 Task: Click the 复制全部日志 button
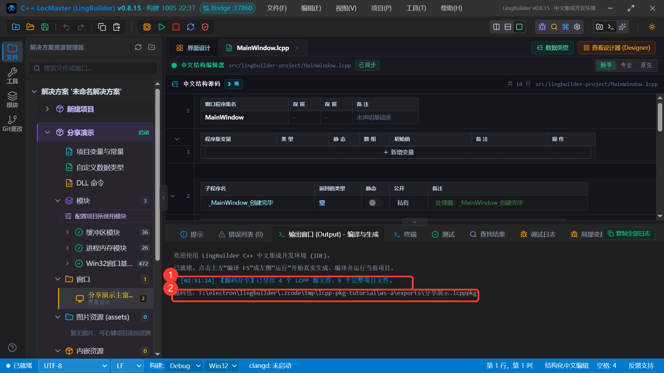click(629, 234)
